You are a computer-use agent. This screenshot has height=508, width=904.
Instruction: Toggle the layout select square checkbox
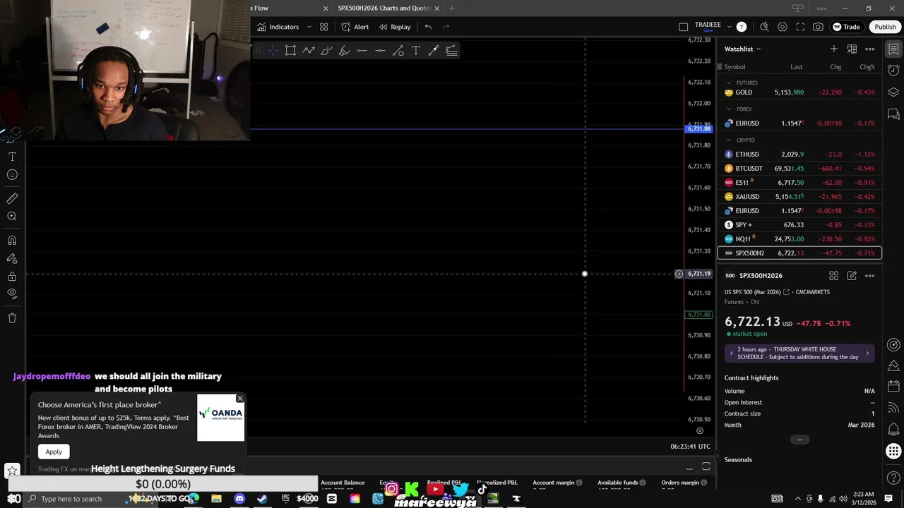pyautogui.click(x=683, y=27)
